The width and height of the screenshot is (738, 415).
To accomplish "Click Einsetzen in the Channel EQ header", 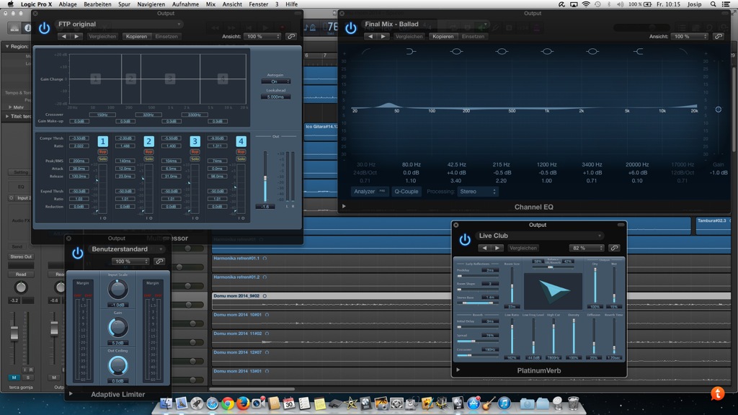I will 473,36.
